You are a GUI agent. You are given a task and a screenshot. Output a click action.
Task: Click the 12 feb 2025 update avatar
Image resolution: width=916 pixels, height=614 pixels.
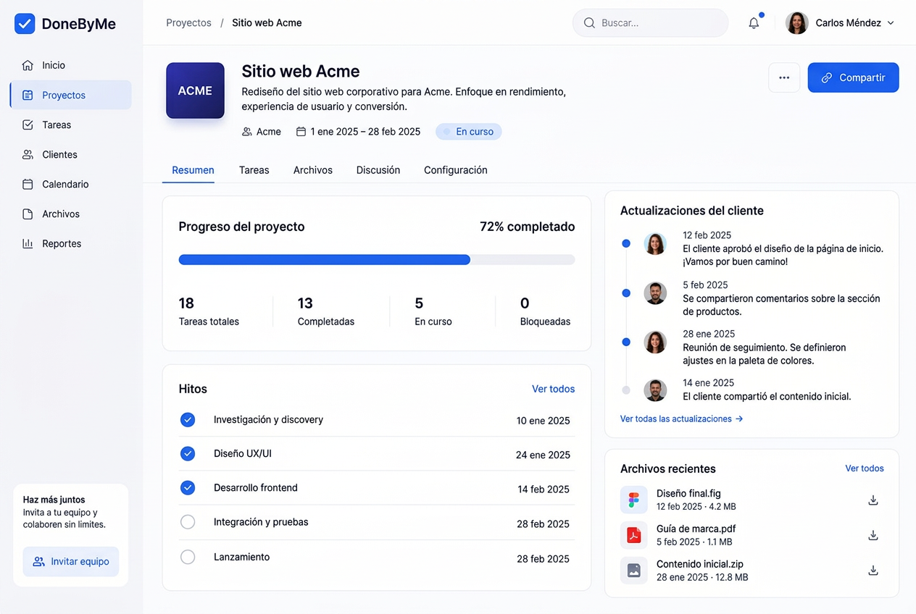click(x=655, y=244)
